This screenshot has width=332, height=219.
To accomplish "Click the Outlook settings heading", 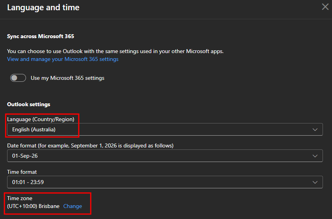I will coord(29,105).
